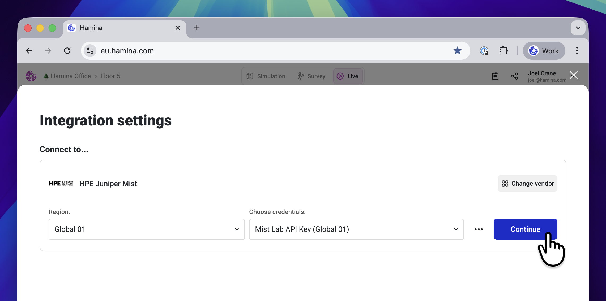Click the bookmark star in address bar
This screenshot has width=606, height=301.
point(458,51)
